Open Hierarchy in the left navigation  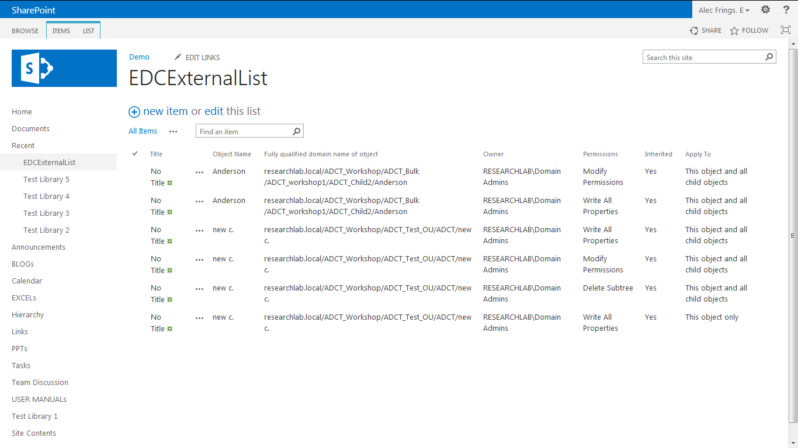27,314
